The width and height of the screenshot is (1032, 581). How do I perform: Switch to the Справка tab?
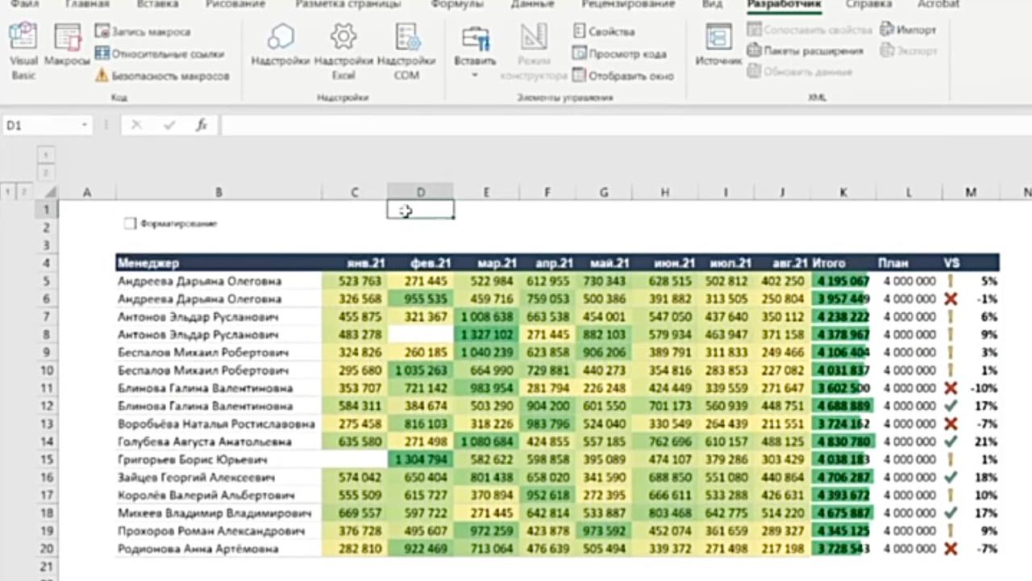coord(868,4)
